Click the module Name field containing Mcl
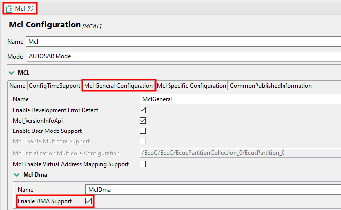341x210 pixels. click(x=182, y=42)
